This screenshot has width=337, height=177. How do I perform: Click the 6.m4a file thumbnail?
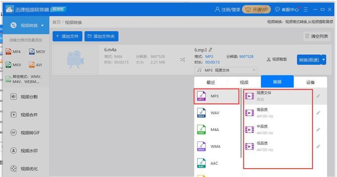point(75,60)
